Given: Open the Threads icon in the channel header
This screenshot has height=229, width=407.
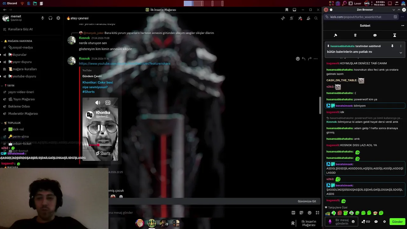Looking at the screenshot, I should point(283,18).
